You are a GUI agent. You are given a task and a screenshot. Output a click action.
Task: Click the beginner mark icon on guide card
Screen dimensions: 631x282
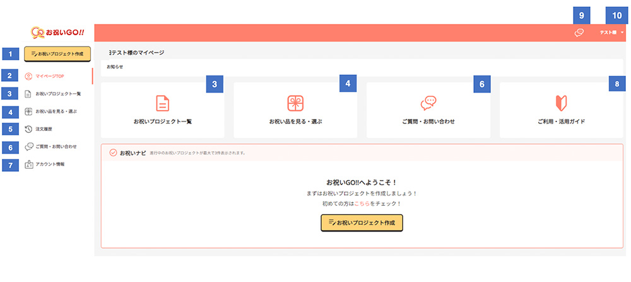[x=562, y=103]
